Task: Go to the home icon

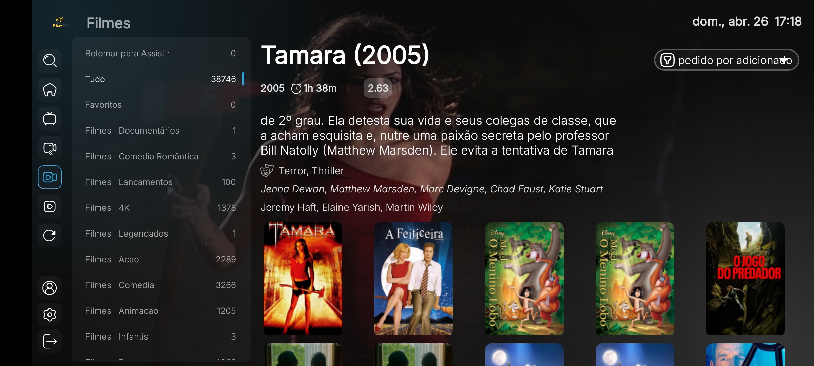Action: coord(50,90)
